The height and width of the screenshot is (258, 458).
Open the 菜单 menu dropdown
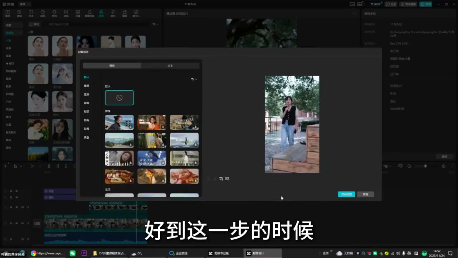[x=25, y=4]
